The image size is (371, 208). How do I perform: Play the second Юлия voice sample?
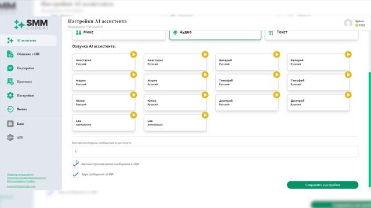tap(205, 95)
